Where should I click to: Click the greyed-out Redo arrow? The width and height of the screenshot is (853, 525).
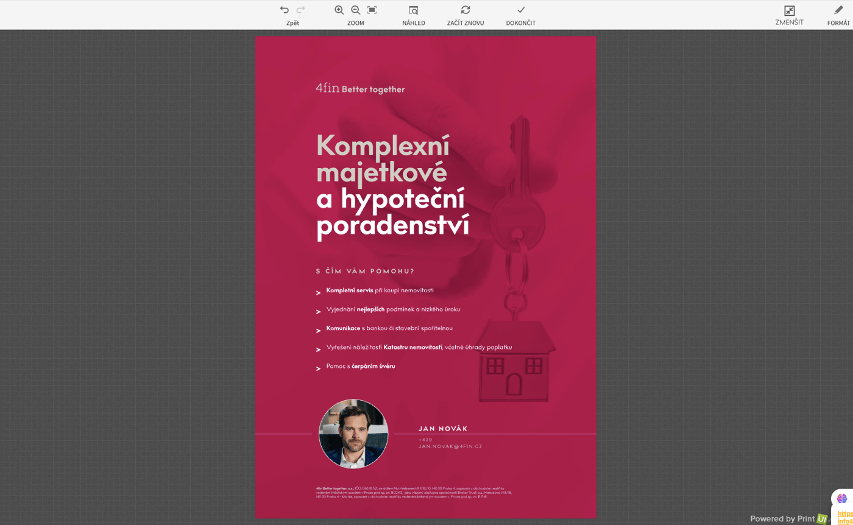pyautogui.click(x=300, y=10)
